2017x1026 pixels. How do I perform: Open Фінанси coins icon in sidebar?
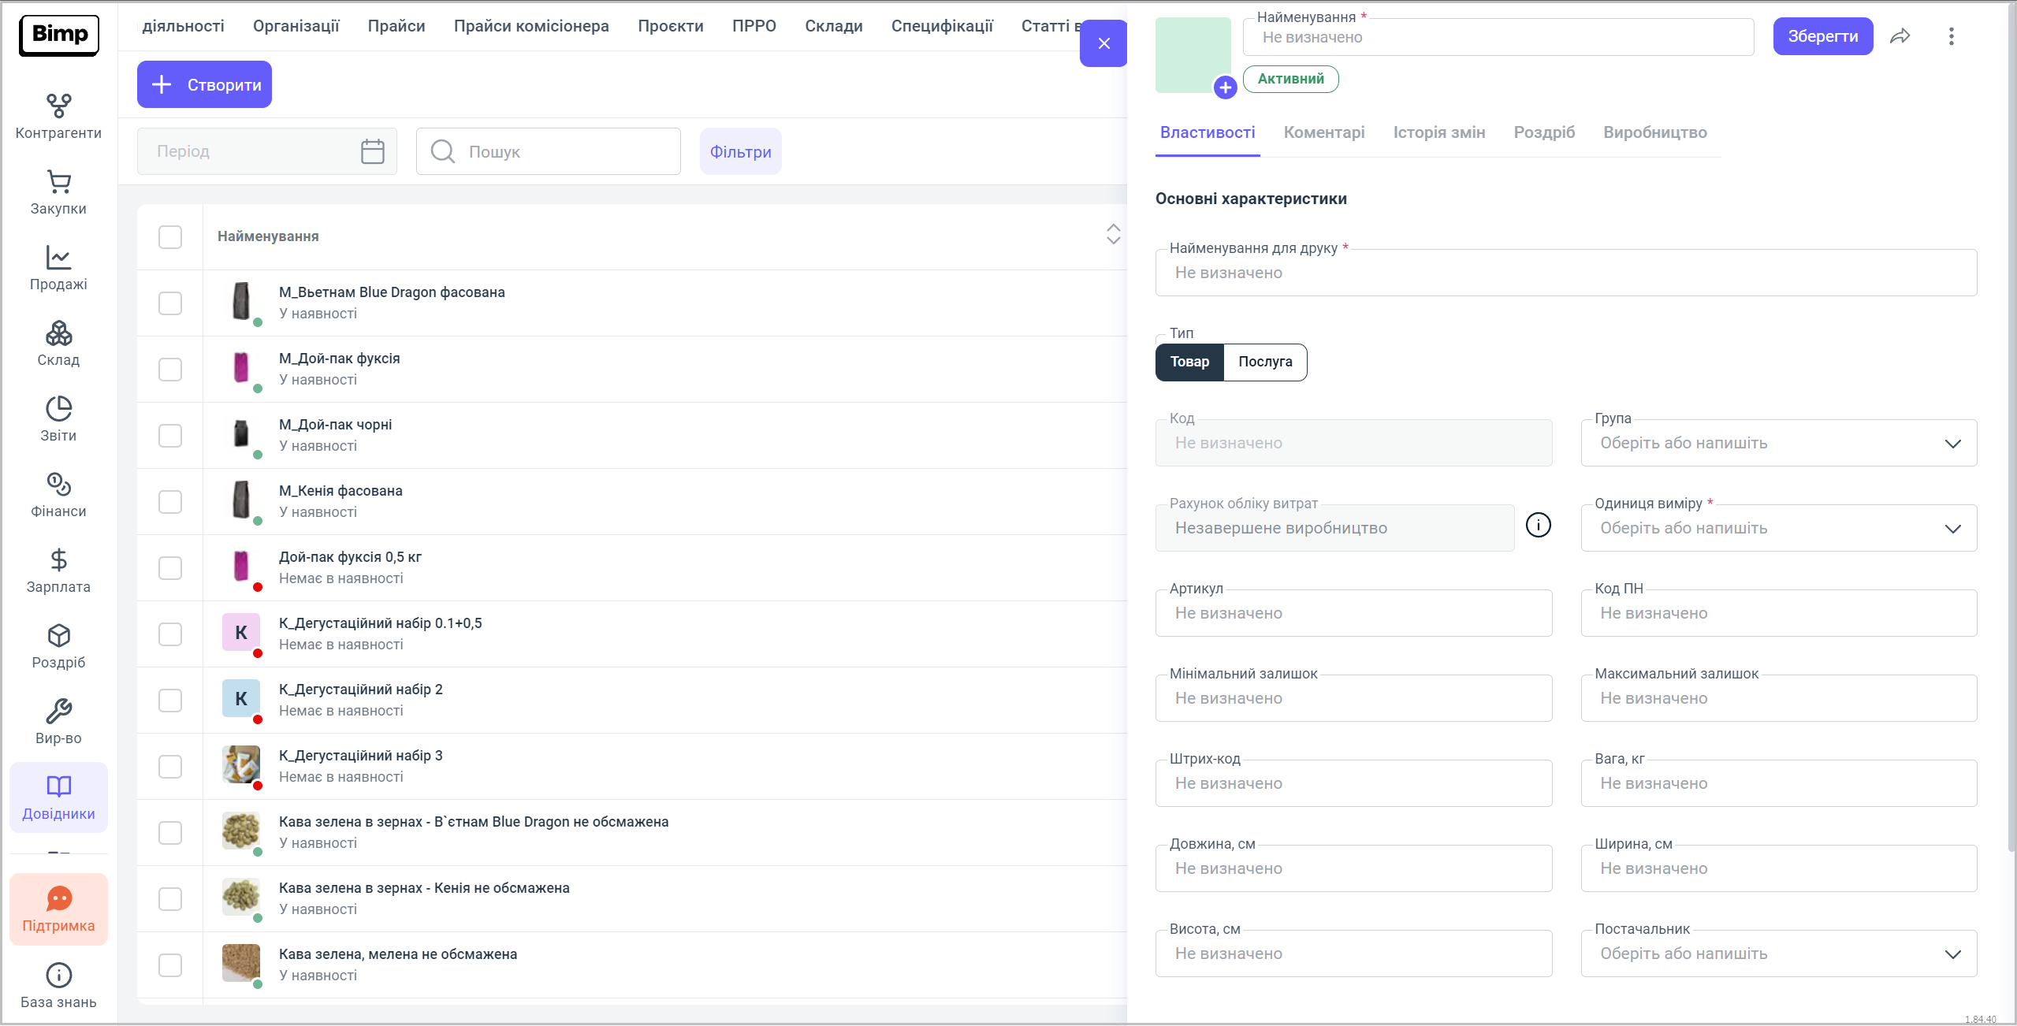tap(58, 485)
